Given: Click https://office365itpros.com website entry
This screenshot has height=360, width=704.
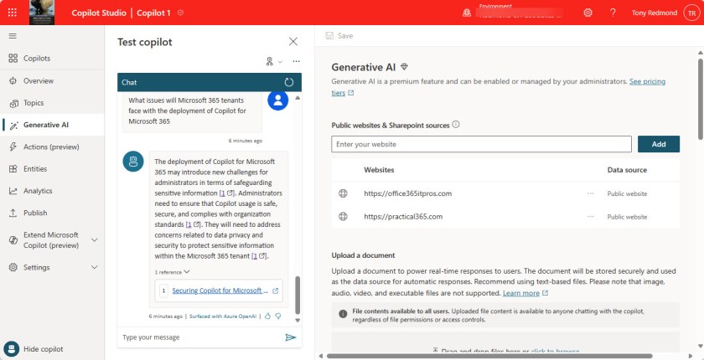Looking at the screenshot, I should (x=407, y=193).
